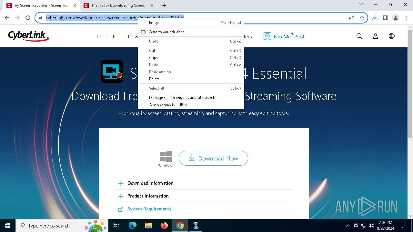Click the lock site info icon
413x232 pixels.
click(41, 18)
